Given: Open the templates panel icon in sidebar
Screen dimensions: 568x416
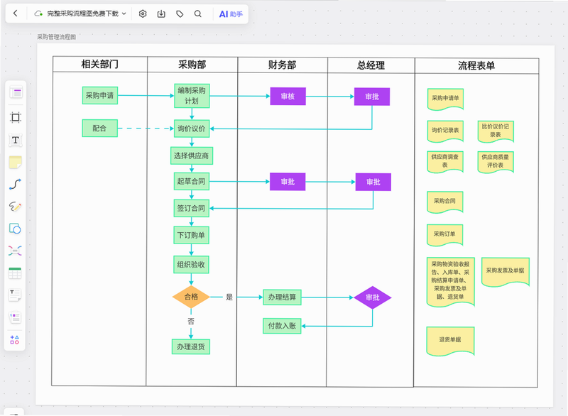Looking at the screenshot, I should point(16,93).
